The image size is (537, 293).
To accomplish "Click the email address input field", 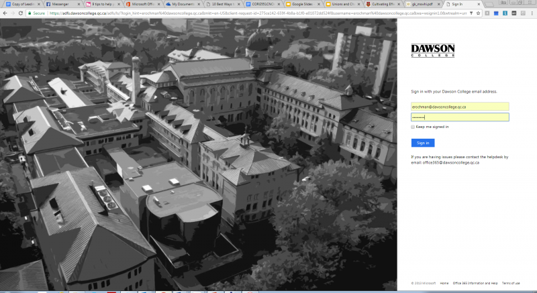I will pos(460,107).
